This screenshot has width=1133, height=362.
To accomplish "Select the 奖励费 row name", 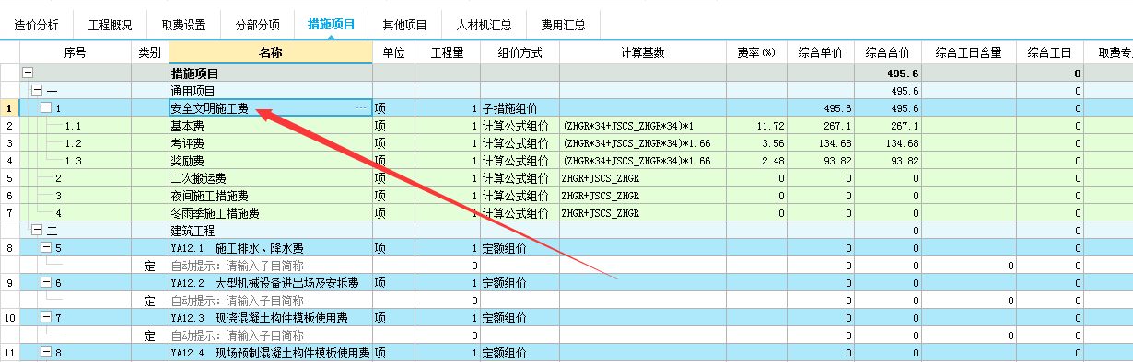I will (x=188, y=161).
